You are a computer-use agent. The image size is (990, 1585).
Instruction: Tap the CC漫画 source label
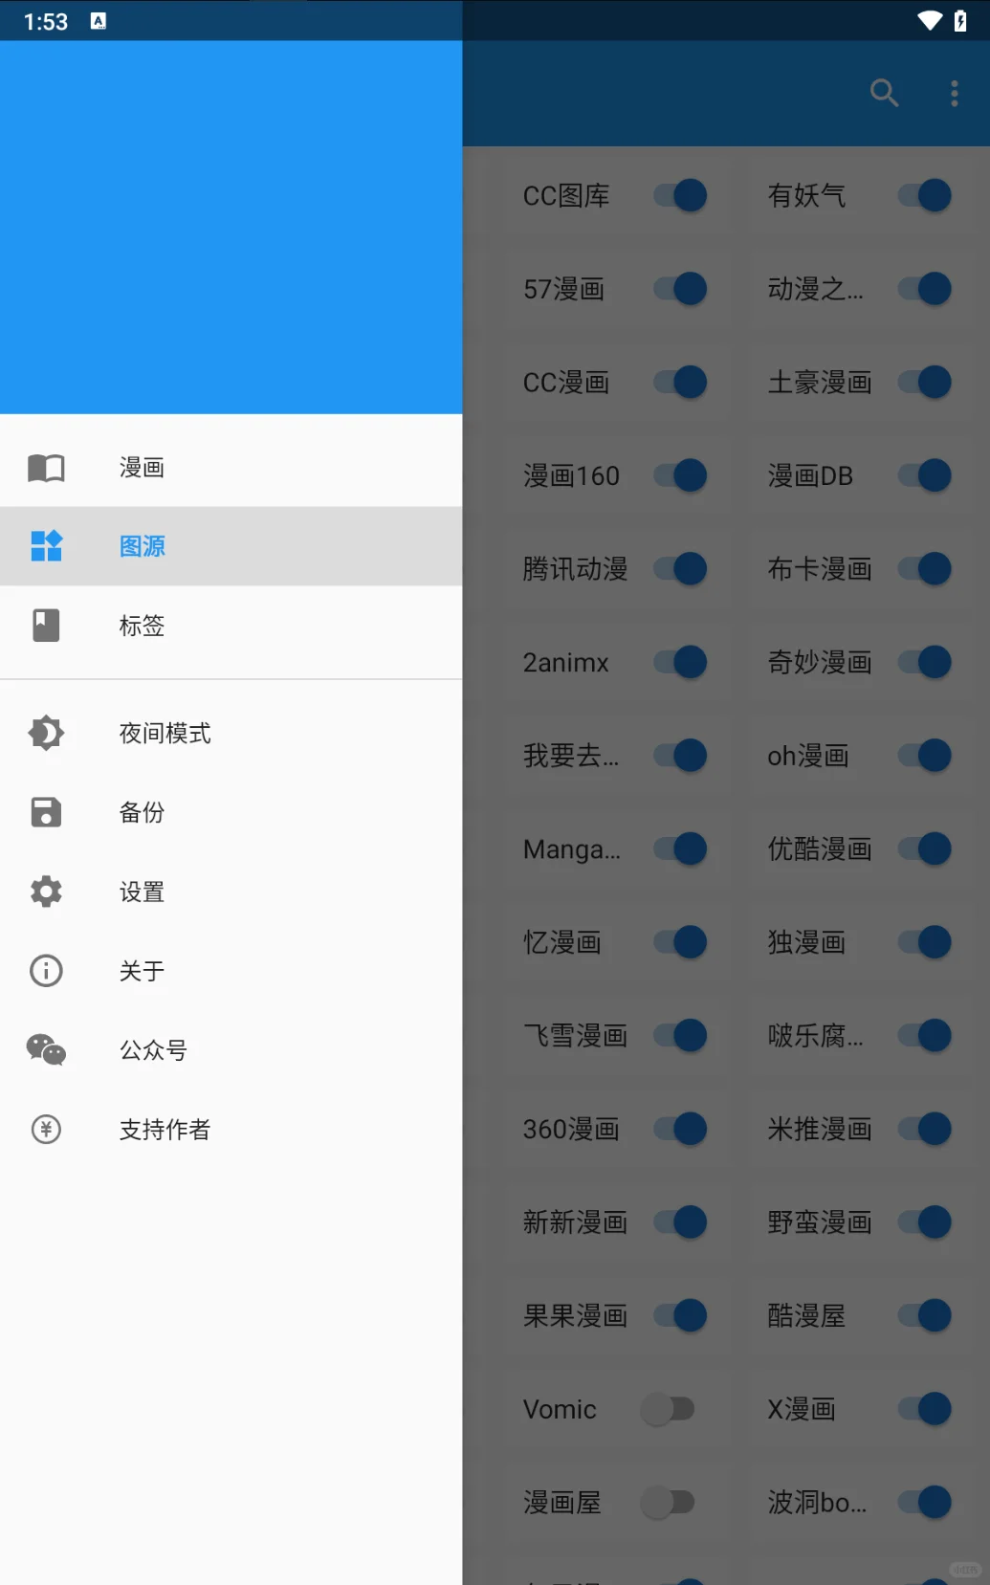[x=566, y=383]
